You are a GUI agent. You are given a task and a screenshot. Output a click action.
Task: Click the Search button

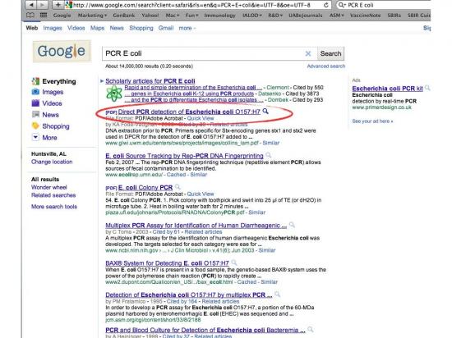(x=330, y=53)
